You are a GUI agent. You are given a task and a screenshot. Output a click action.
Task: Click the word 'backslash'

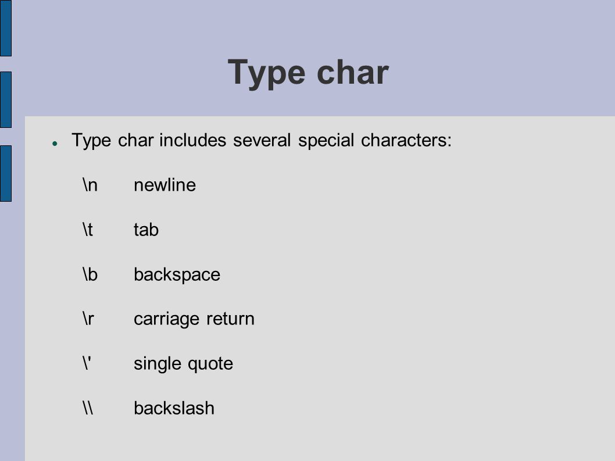174,408
